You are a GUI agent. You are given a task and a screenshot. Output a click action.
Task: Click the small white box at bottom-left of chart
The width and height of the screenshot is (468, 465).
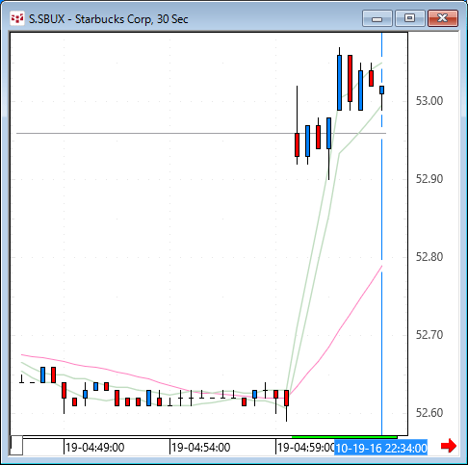point(16,446)
